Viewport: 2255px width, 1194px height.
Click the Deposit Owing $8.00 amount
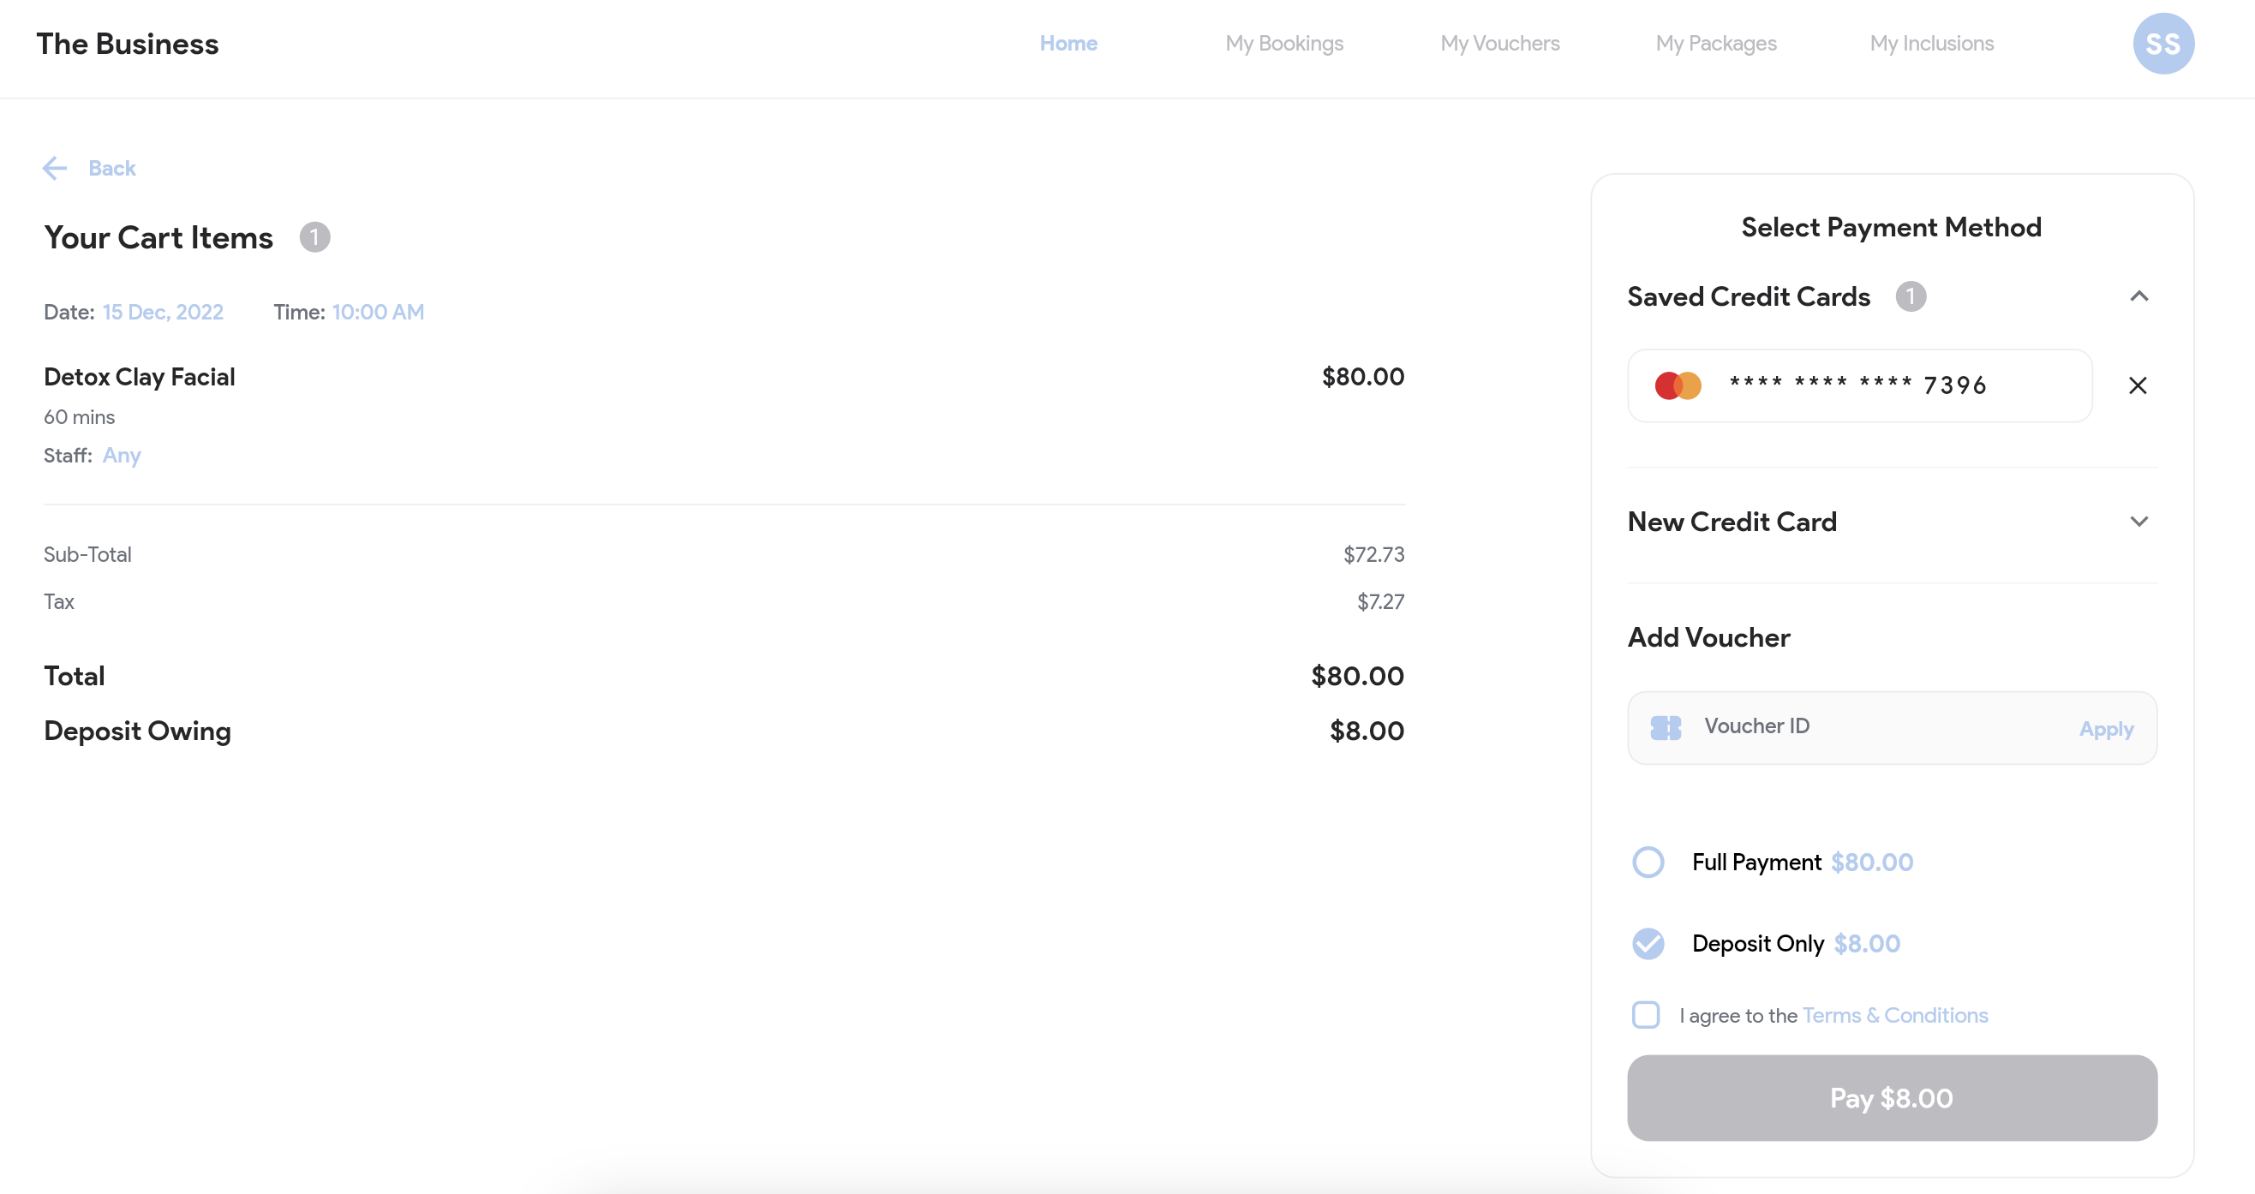1367,731
